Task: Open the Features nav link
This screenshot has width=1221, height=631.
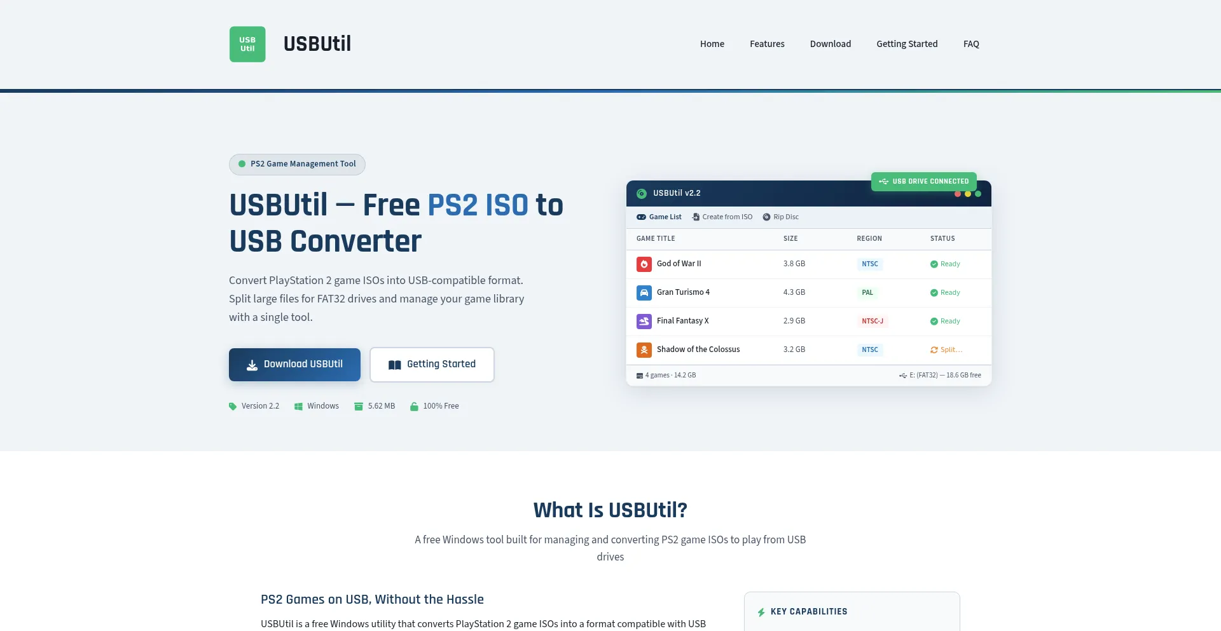Action: 767,44
